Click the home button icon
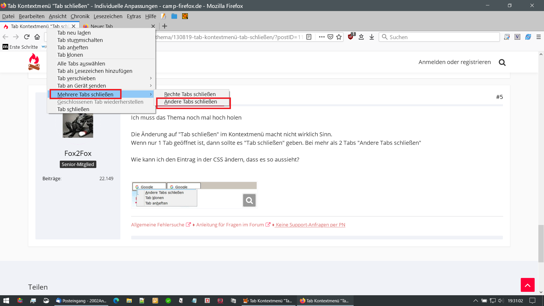Screen dimensions: 544x306 coord(37,37)
